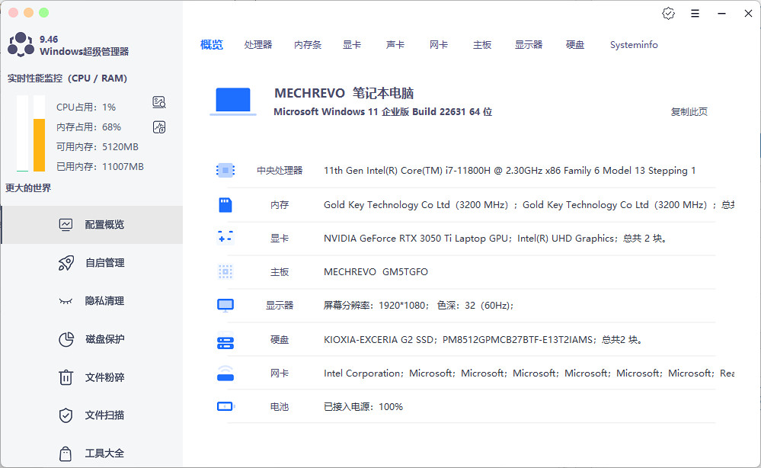This screenshot has height=468, width=761.
Task: Switch to the 内存条 tab
Action: pos(308,45)
